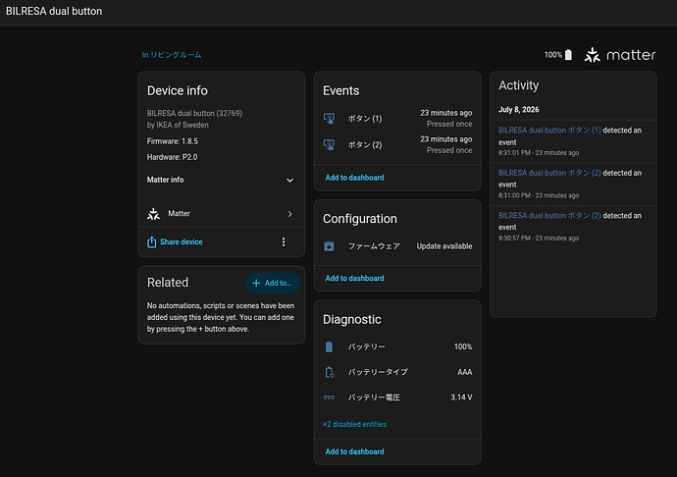Add Diagnostic card to dashboard
This screenshot has width=677, height=477.
pyautogui.click(x=354, y=451)
